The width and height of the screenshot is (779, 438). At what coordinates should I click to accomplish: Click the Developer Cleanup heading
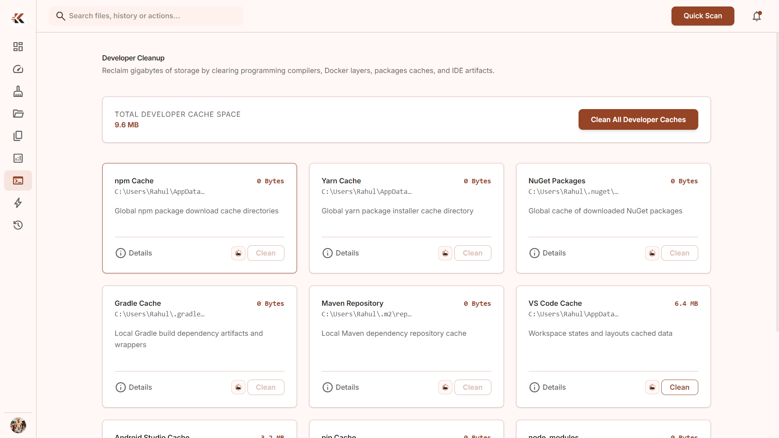click(x=133, y=58)
